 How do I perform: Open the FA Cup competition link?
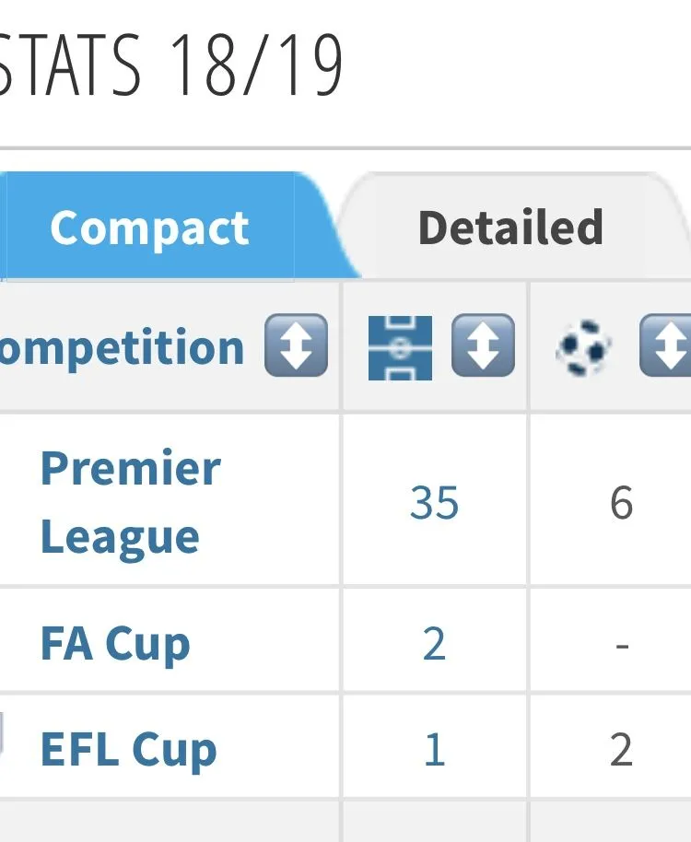[115, 643]
